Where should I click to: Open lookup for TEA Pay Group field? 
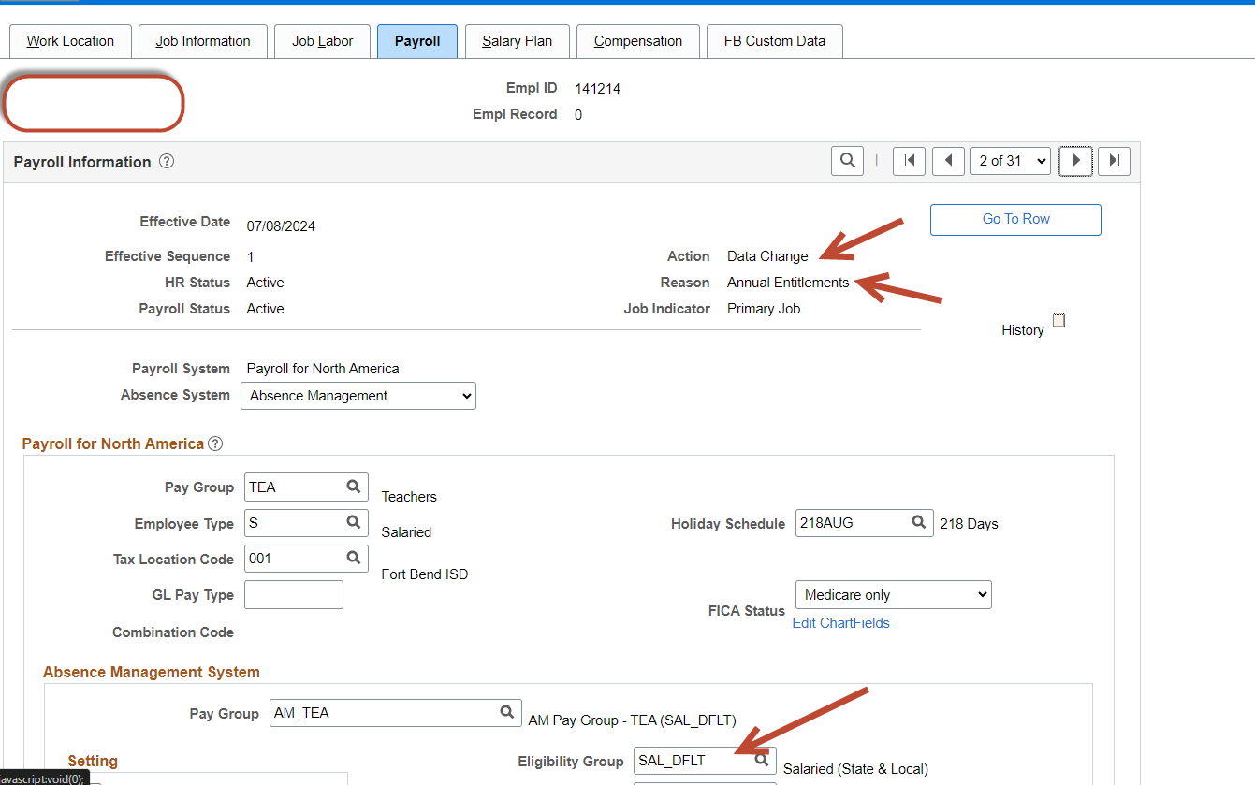click(x=354, y=487)
